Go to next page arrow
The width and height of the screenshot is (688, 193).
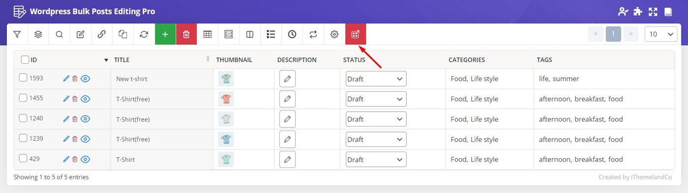(x=631, y=34)
